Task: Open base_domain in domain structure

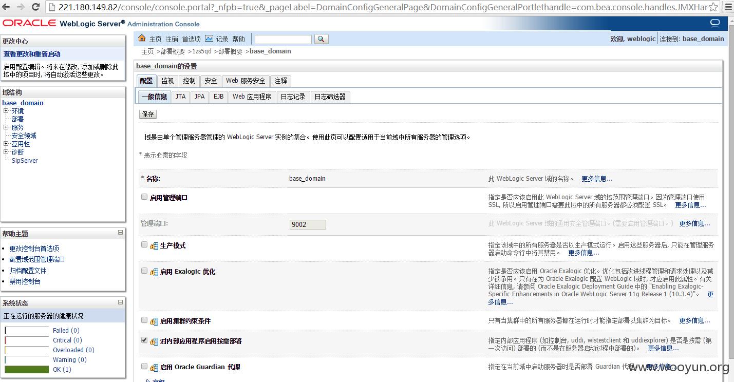Action: pos(23,103)
